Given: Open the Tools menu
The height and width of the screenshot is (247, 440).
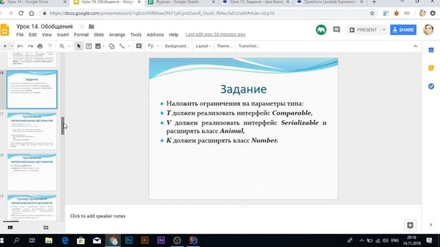Looking at the screenshot, I should (x=136, y=35).
